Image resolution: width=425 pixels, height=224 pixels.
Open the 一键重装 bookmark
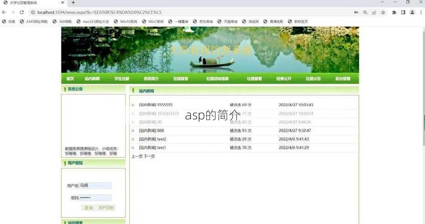[x=178, y=21]
